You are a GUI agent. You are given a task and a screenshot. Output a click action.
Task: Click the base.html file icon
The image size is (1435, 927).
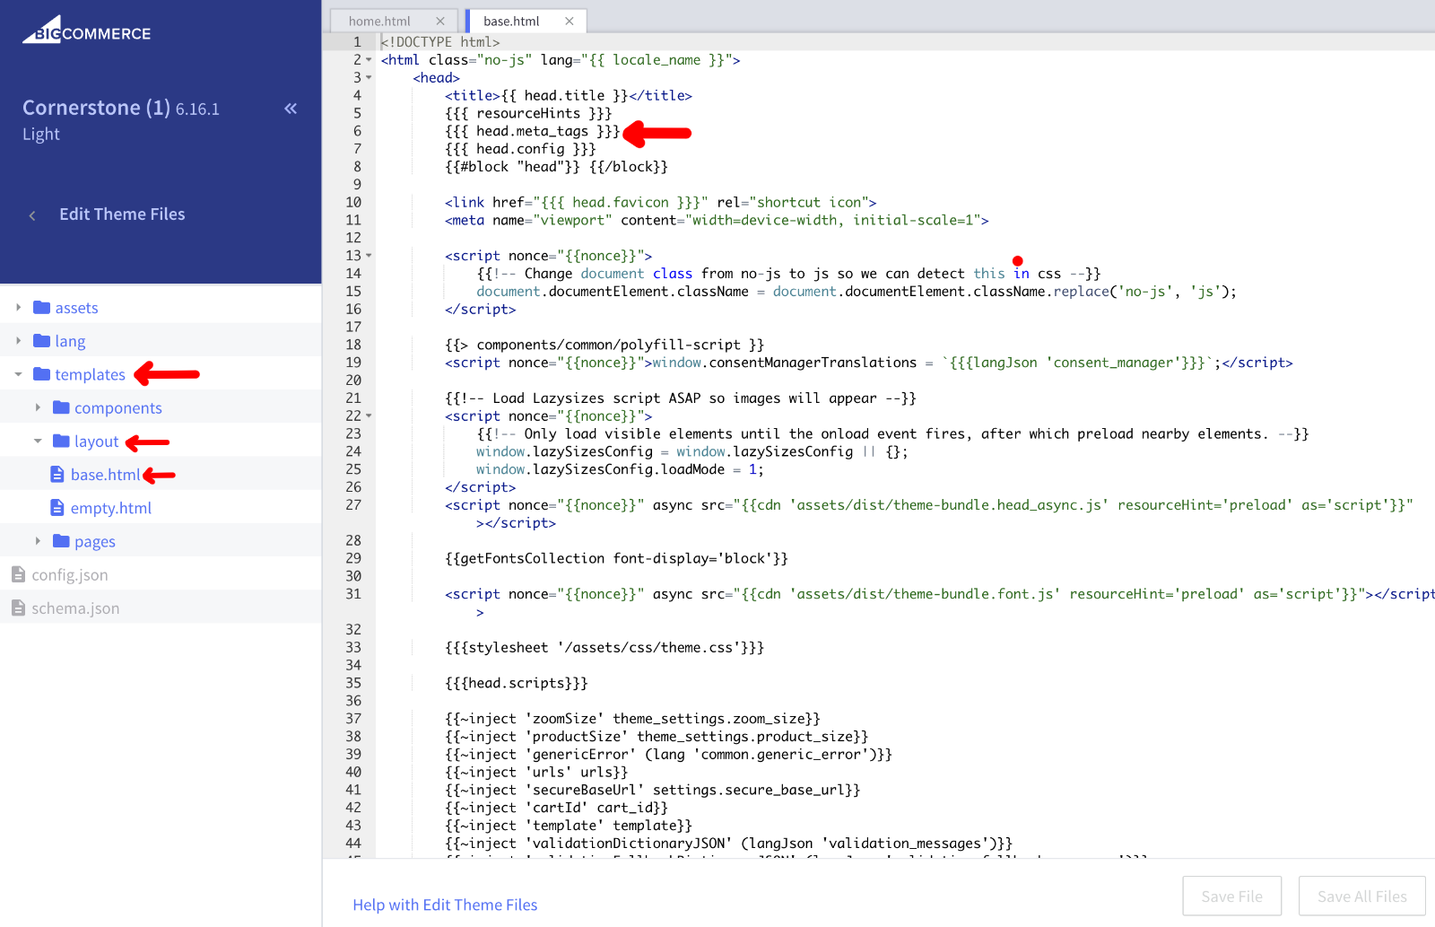pyautogui.click(x=57, y=474)
